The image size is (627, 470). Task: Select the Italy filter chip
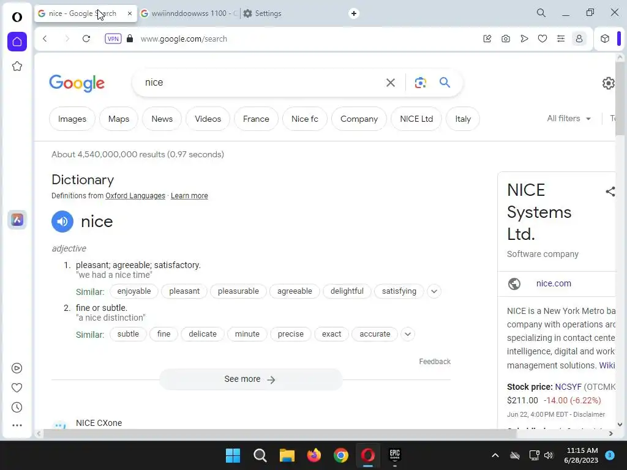pos(463,119)
